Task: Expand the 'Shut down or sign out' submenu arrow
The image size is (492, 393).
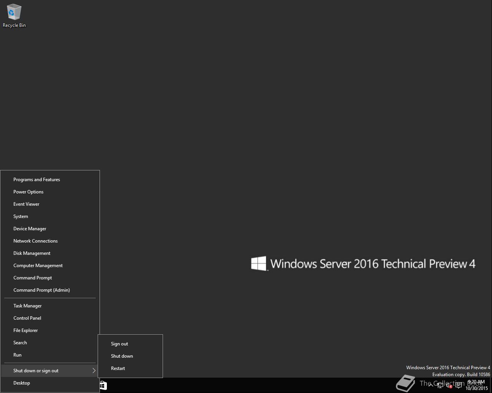Action: [94, 371]
